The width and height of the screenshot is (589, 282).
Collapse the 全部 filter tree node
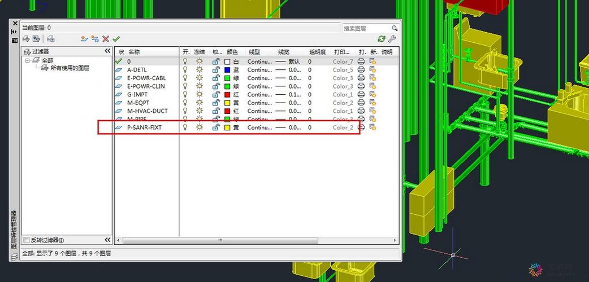tap(28, 60)
